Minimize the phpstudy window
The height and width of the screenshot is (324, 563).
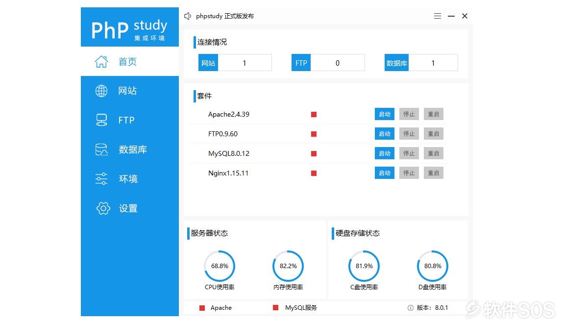[451, 16]
